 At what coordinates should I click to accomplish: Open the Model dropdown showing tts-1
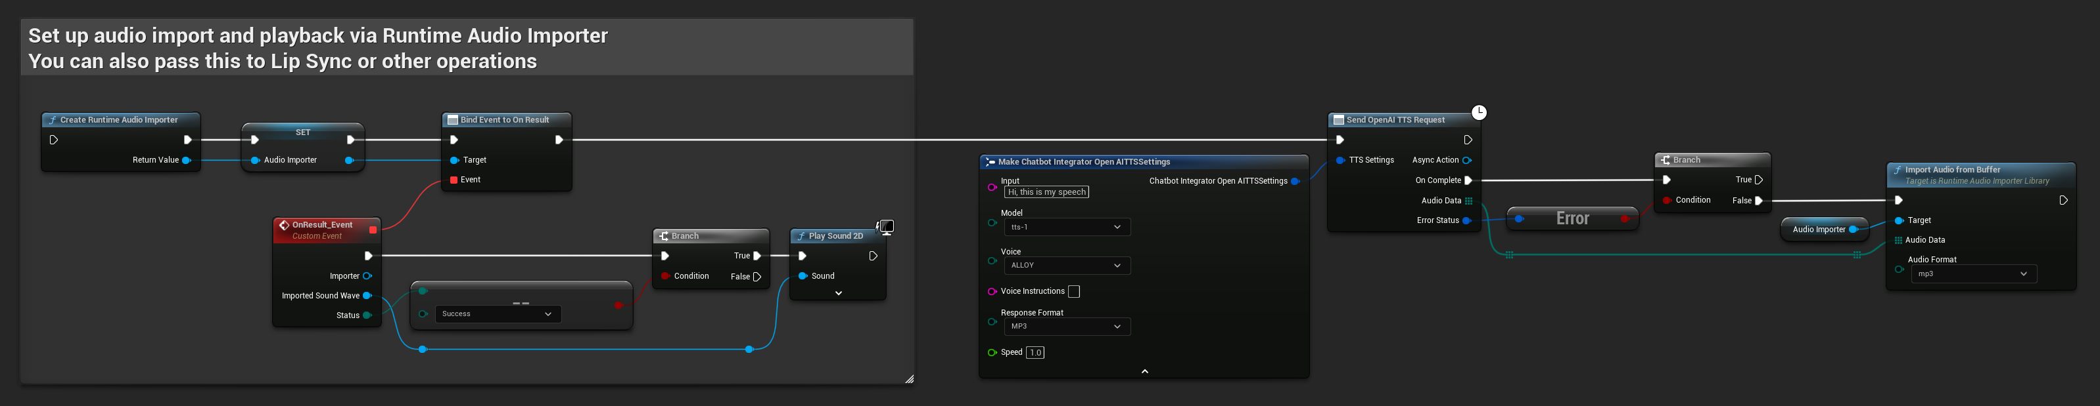[1066, 227]
